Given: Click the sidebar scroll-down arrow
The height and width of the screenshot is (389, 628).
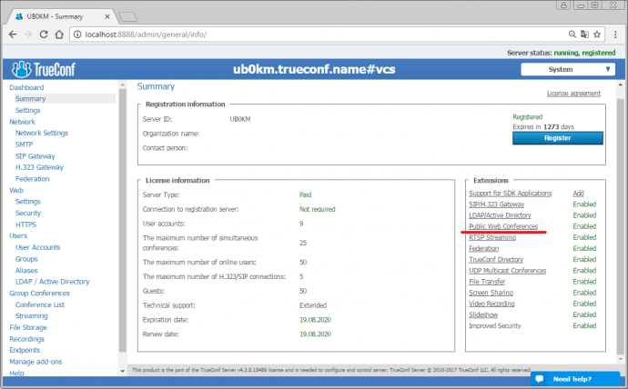Looking at the screenshot, I should (x=123, y=371).
